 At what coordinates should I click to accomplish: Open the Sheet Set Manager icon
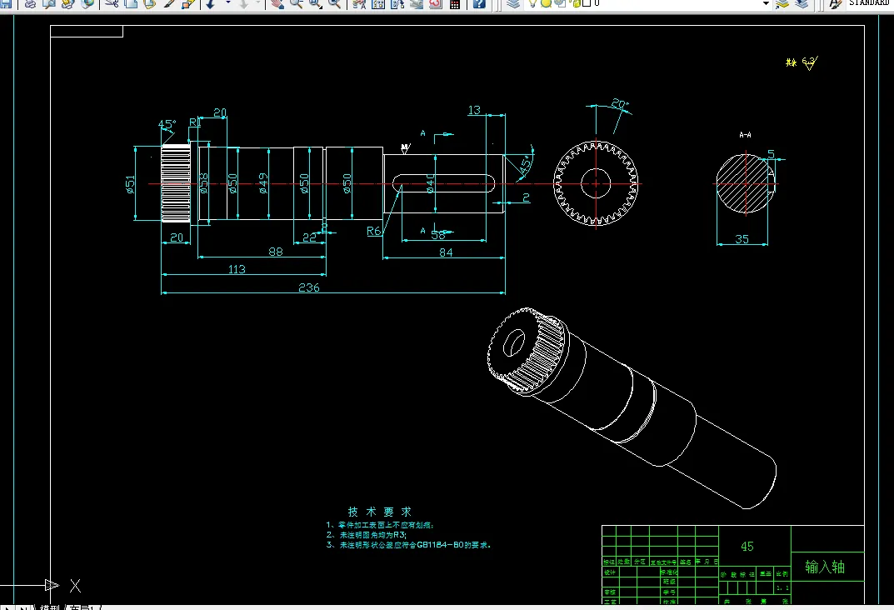click(417, 3)
